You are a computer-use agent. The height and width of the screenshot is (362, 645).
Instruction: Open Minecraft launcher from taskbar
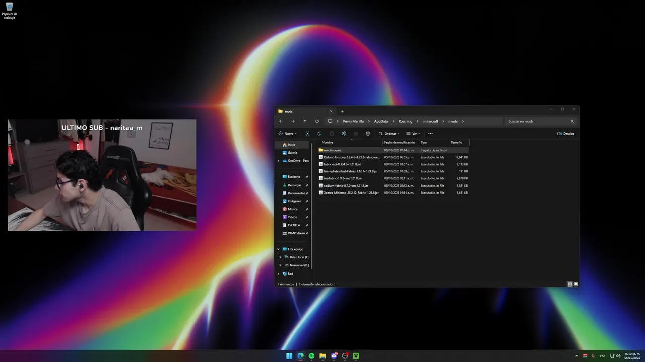click(356, 356)
